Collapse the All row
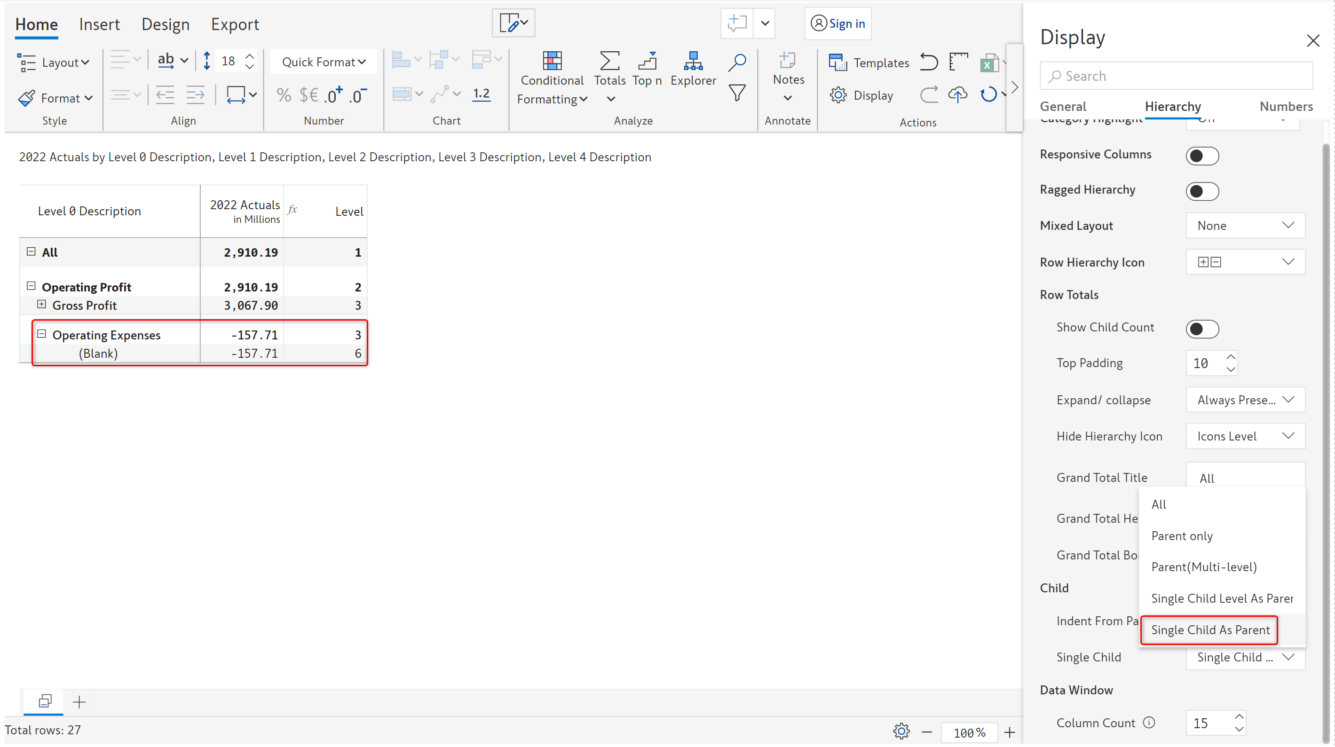Screen dimensions: 1335x747 pyautogui.click(x=31, y=251)
